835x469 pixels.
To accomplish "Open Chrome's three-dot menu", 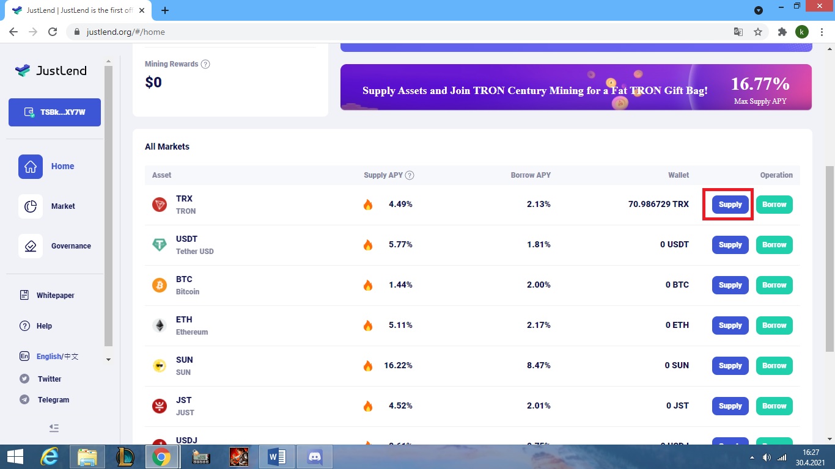I will 822,32.
